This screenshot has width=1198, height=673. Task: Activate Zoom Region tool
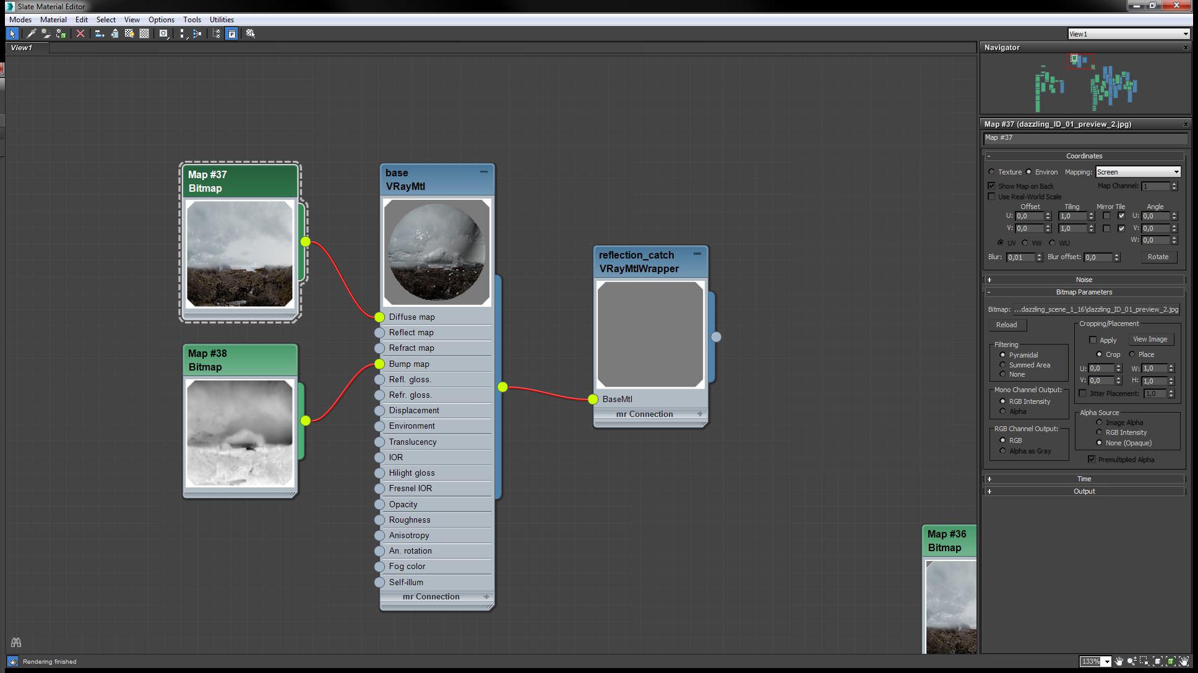(x=1144, y=661)
